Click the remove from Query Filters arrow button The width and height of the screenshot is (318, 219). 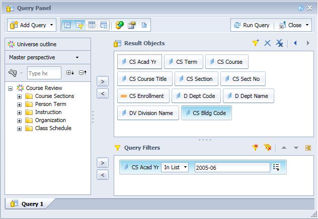tap(103, 175)
